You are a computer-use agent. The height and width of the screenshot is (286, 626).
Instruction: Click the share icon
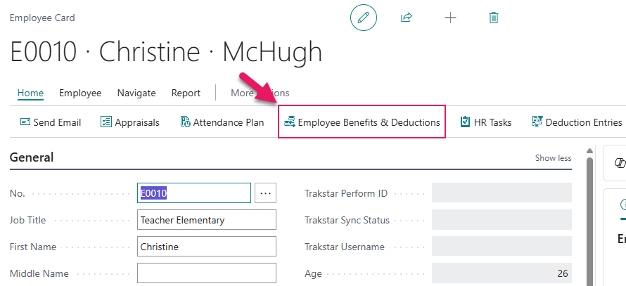coord(406,18)
